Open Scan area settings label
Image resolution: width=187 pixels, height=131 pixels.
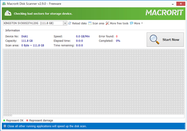(98, 23)
